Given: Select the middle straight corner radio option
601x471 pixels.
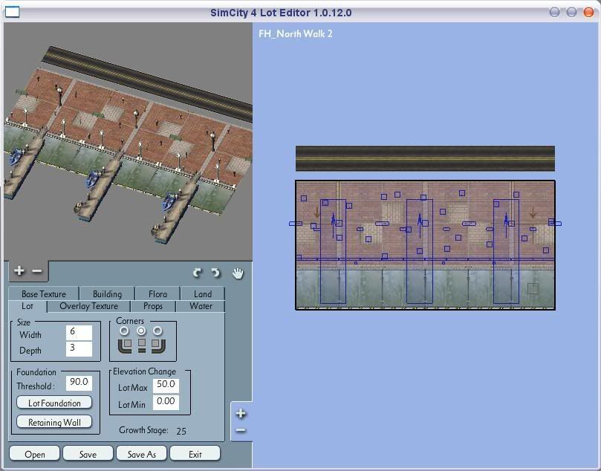Looking at the screenshot, I should (x=141, y=331).
